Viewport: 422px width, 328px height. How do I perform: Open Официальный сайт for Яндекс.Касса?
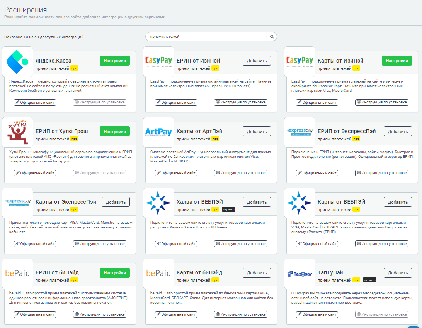coord(35,102)
